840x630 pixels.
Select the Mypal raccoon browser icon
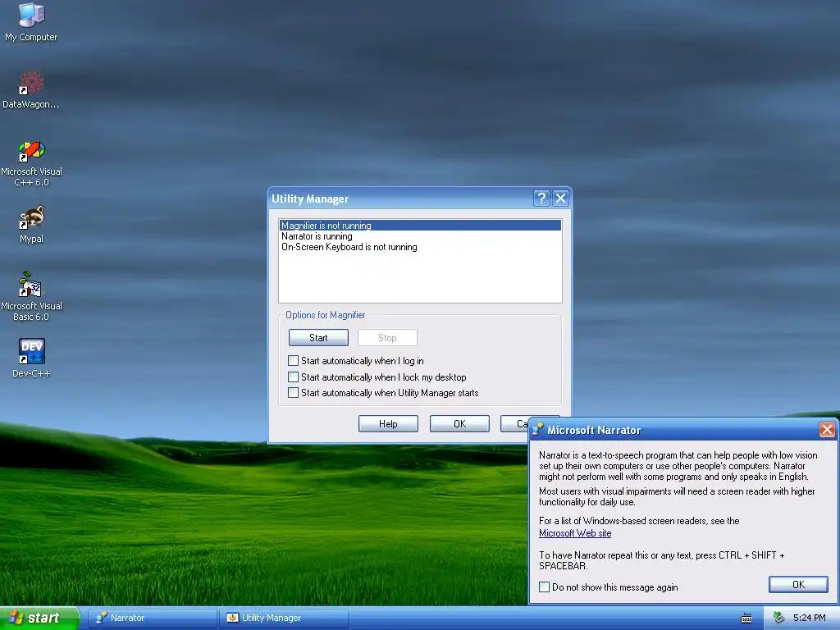click(x=31, y=224)
